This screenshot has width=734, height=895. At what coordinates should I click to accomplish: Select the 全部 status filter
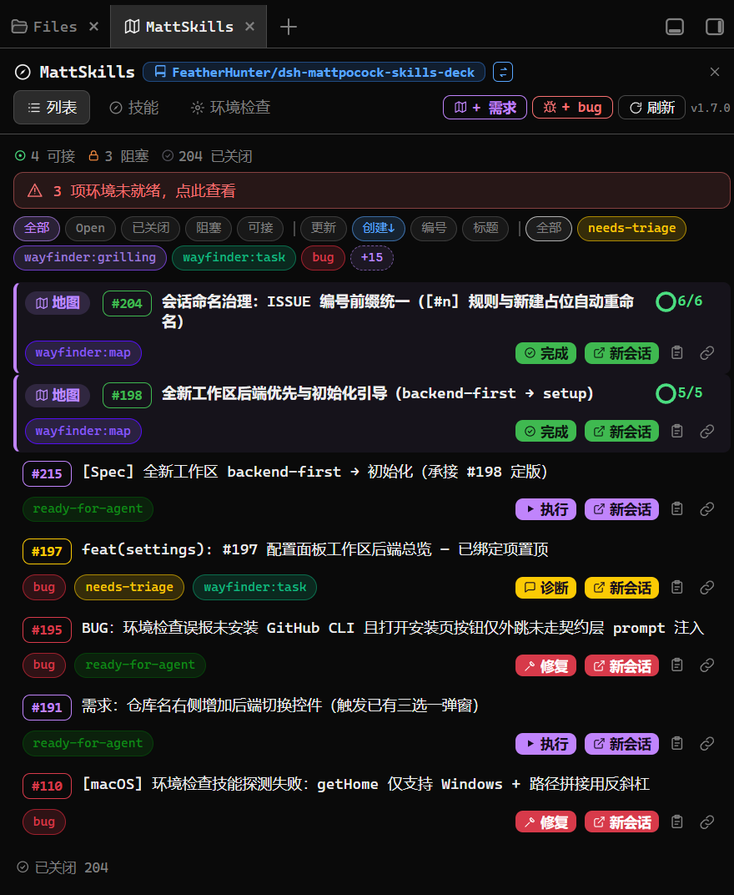37,228
